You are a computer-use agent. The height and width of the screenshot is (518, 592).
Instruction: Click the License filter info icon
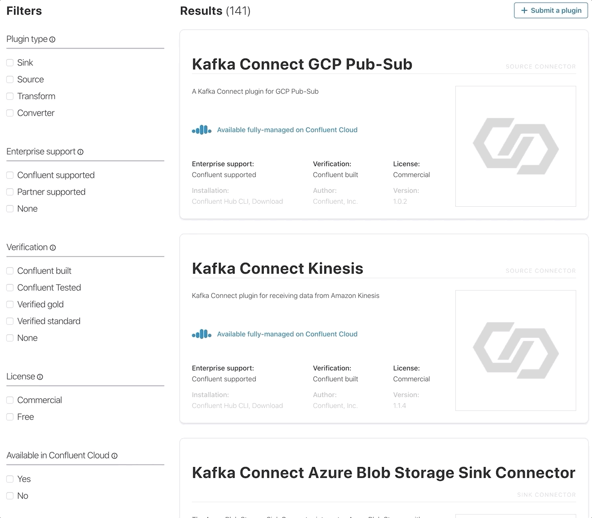point(40,377)
